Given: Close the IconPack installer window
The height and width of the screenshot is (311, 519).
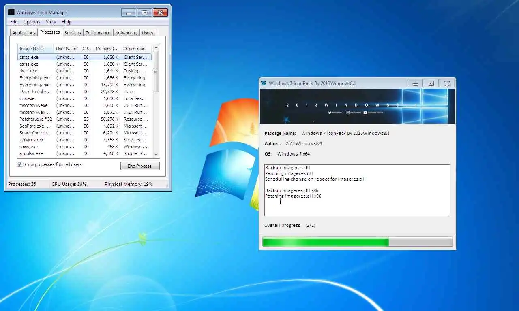Looking at the screenshot, I should pyautogui.click(x=447, y=83).
